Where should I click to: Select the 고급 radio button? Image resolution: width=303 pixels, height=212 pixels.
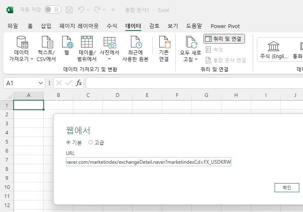pyautogui.click(x=91, y=142)
